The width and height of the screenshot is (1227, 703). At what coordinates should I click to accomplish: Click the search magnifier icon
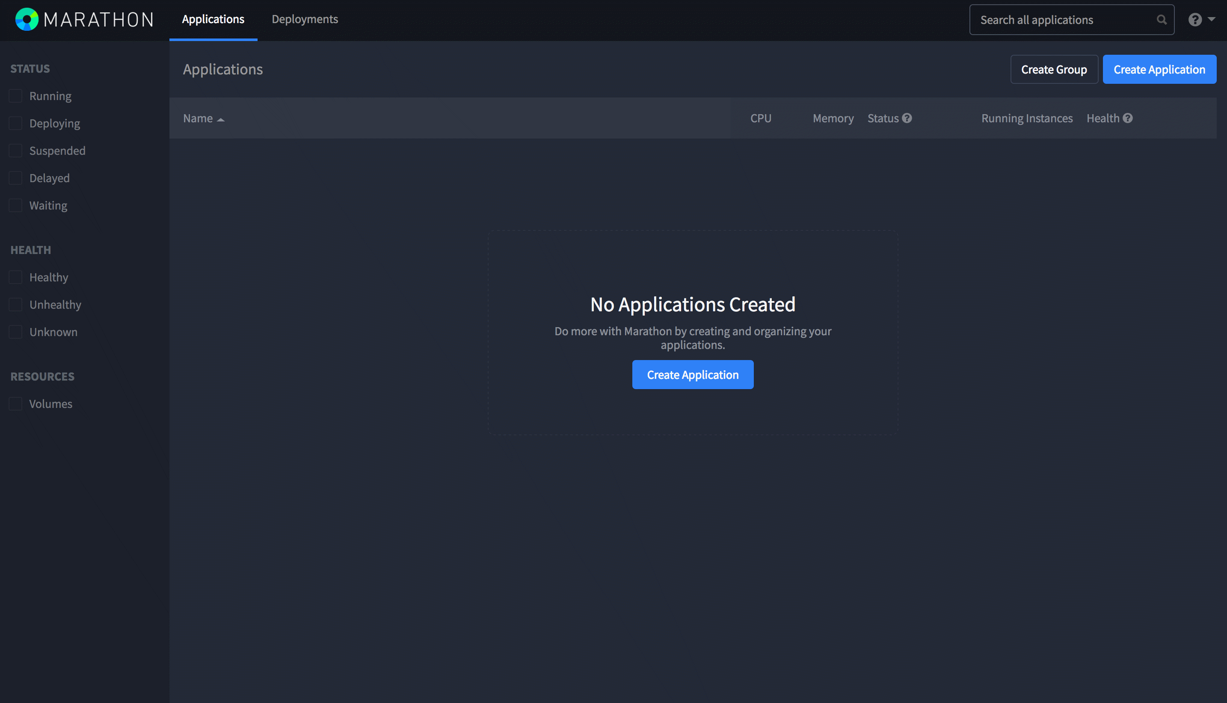1161,20
